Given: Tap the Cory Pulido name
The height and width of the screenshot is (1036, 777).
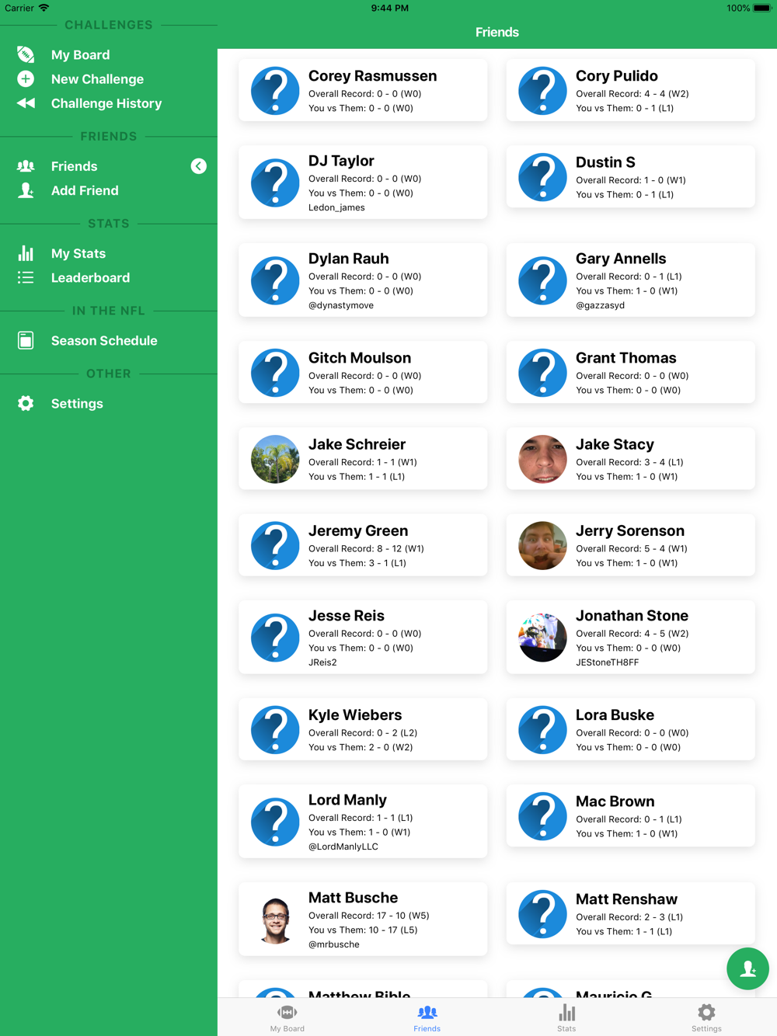Looking at the screenshot, I should point(616,76).
